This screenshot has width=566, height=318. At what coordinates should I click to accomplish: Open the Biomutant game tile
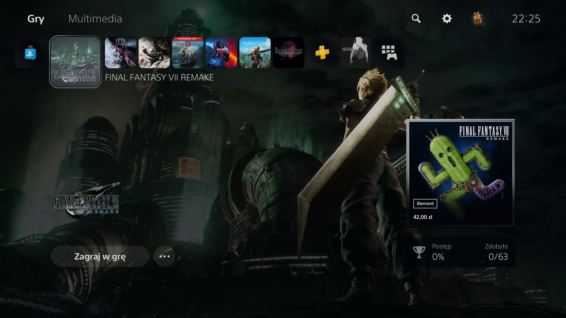click(255, 53)
